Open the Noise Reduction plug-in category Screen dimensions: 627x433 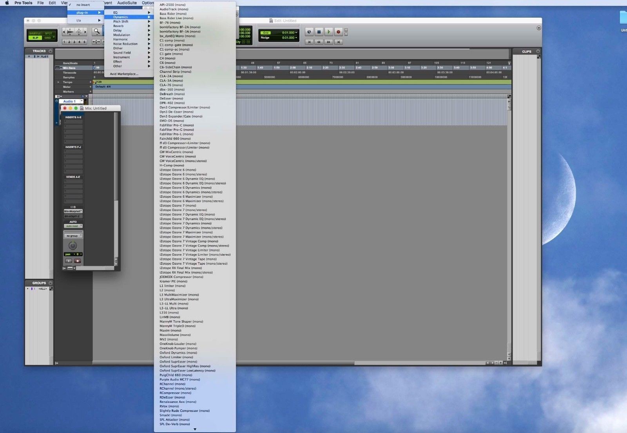pyautogui.click(x=129, y=44)
